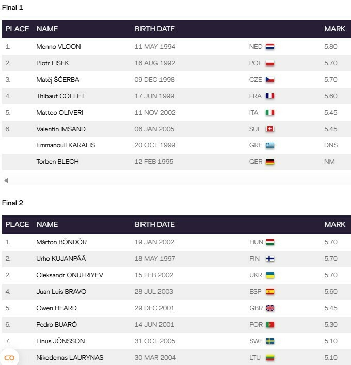This screenshot has width=351, height=365.
Task: Open the round orange chat widget icon
Action: click(9, 357)
